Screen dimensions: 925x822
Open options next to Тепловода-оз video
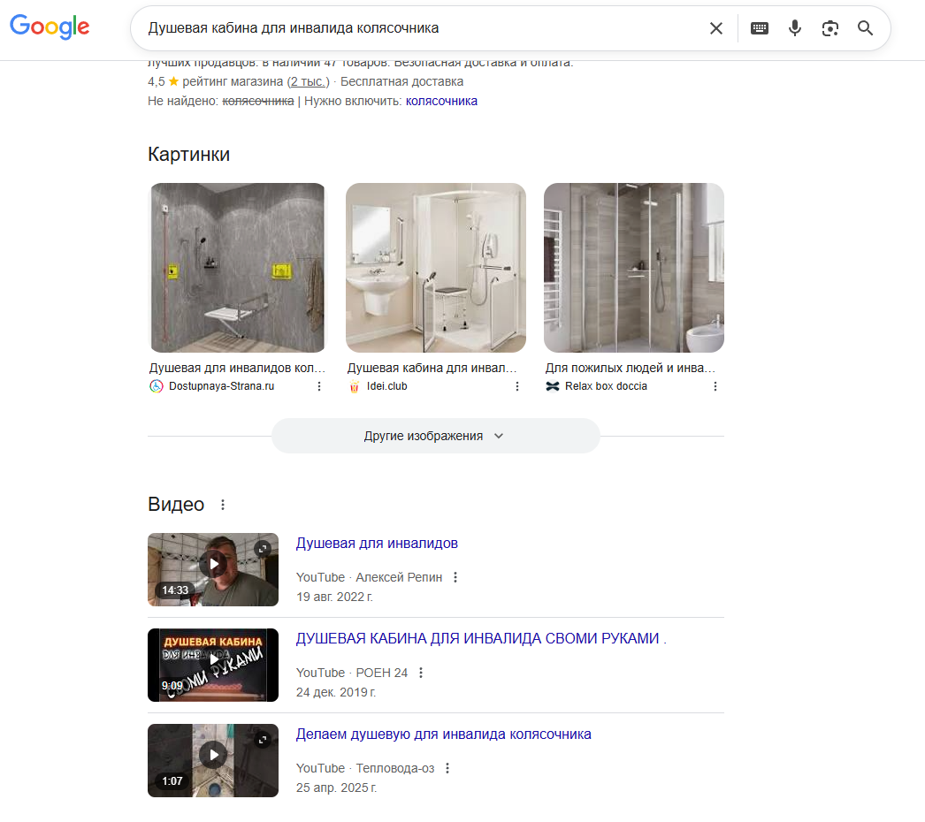448,768
